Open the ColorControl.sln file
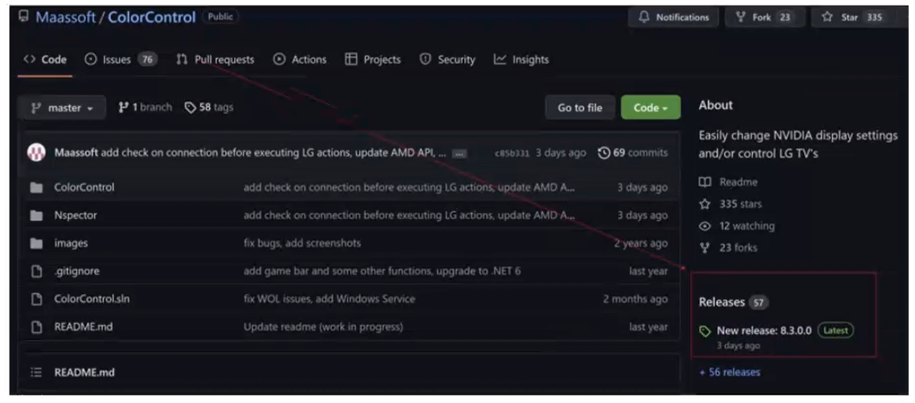915x403 pixels. click(x=92, y=299)
